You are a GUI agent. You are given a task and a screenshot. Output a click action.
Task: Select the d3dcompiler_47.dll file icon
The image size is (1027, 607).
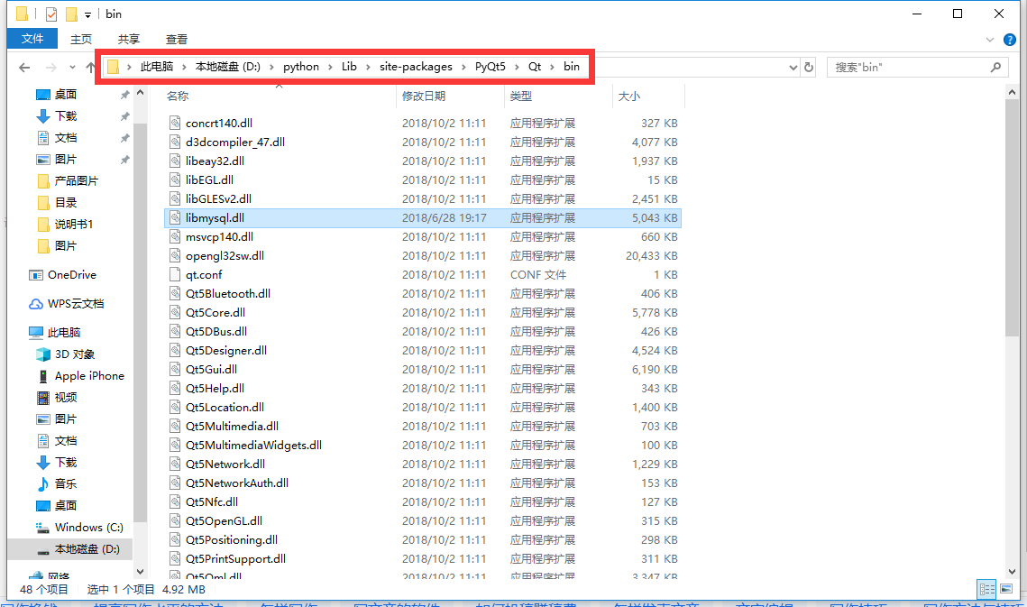pos(175,142)
